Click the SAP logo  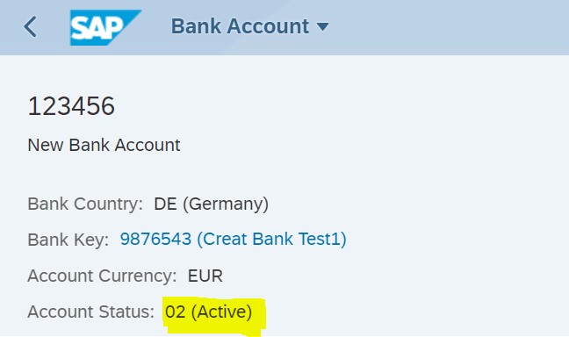(105, 27)
